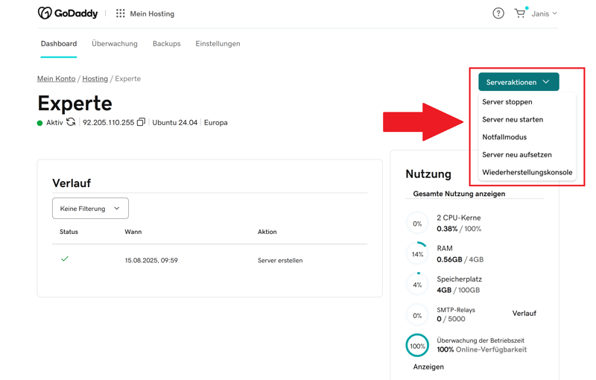Screen dimensions: 596x380
Task: Open the Einstellungen tab
Action: (218, 44)
